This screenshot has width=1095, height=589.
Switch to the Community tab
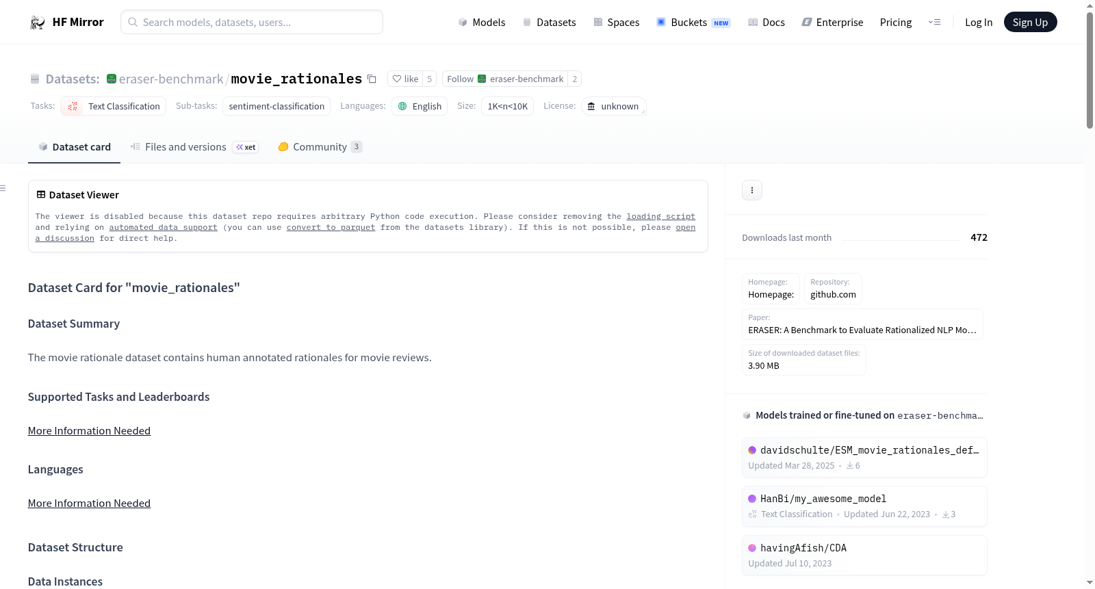point(320,147)
